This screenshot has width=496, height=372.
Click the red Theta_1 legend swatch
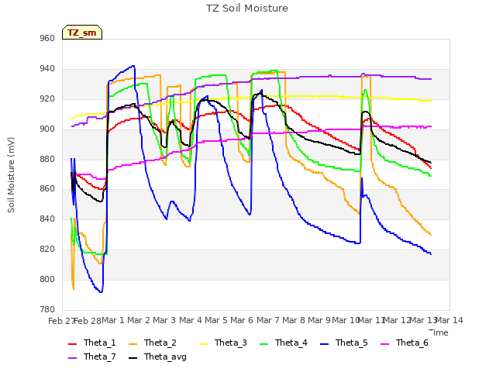pos(72,343)
